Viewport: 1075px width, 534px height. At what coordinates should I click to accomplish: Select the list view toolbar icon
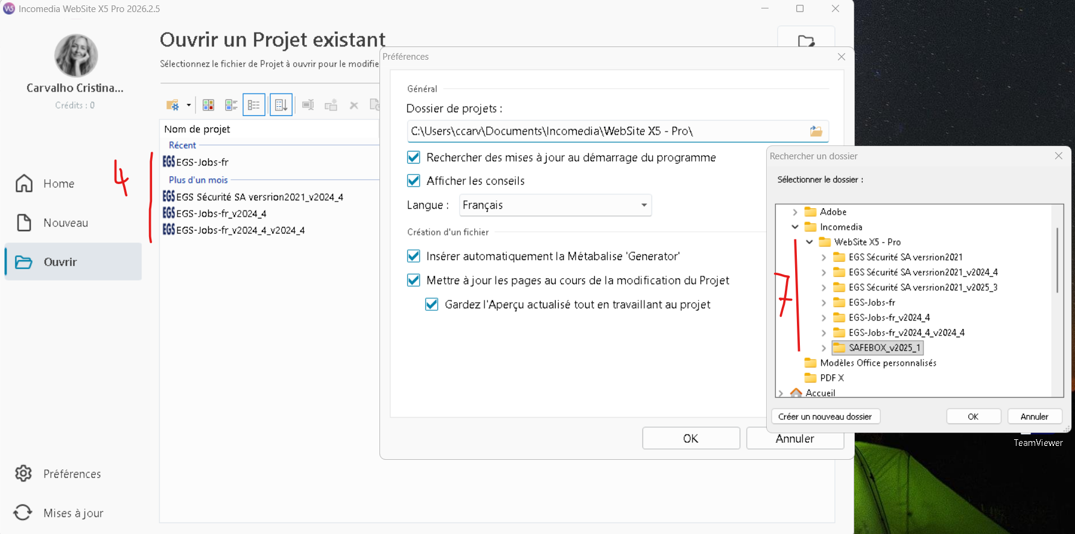point(254,105)
